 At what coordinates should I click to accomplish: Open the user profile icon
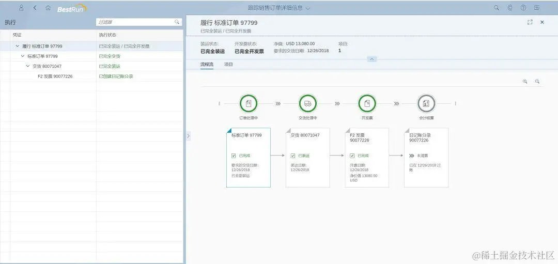tap(21, 7)
